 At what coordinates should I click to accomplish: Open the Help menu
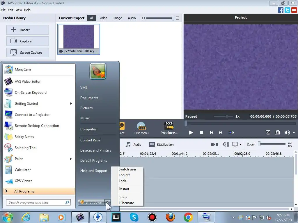tap(27, 10)
